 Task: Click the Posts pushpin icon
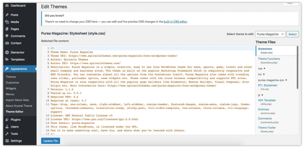coord(7,15)
